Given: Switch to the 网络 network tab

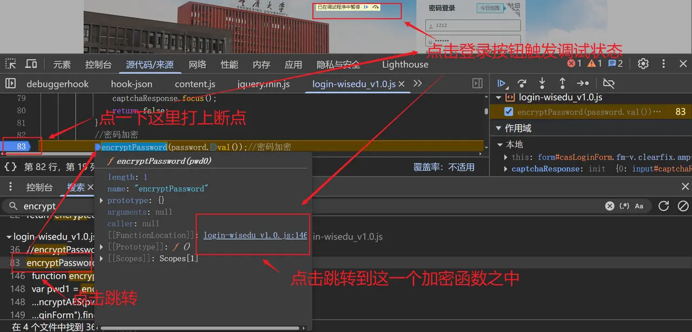Looking at the screenshot, I should [197, 64].
